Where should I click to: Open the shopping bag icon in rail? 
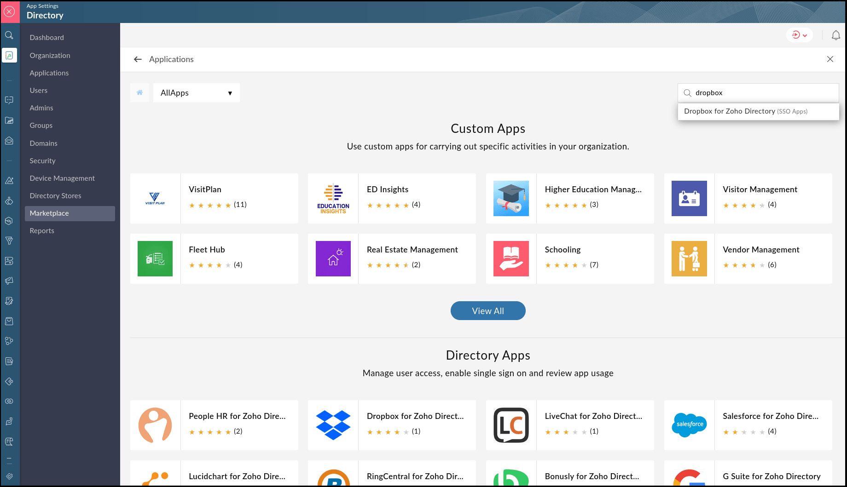(9, 321)
